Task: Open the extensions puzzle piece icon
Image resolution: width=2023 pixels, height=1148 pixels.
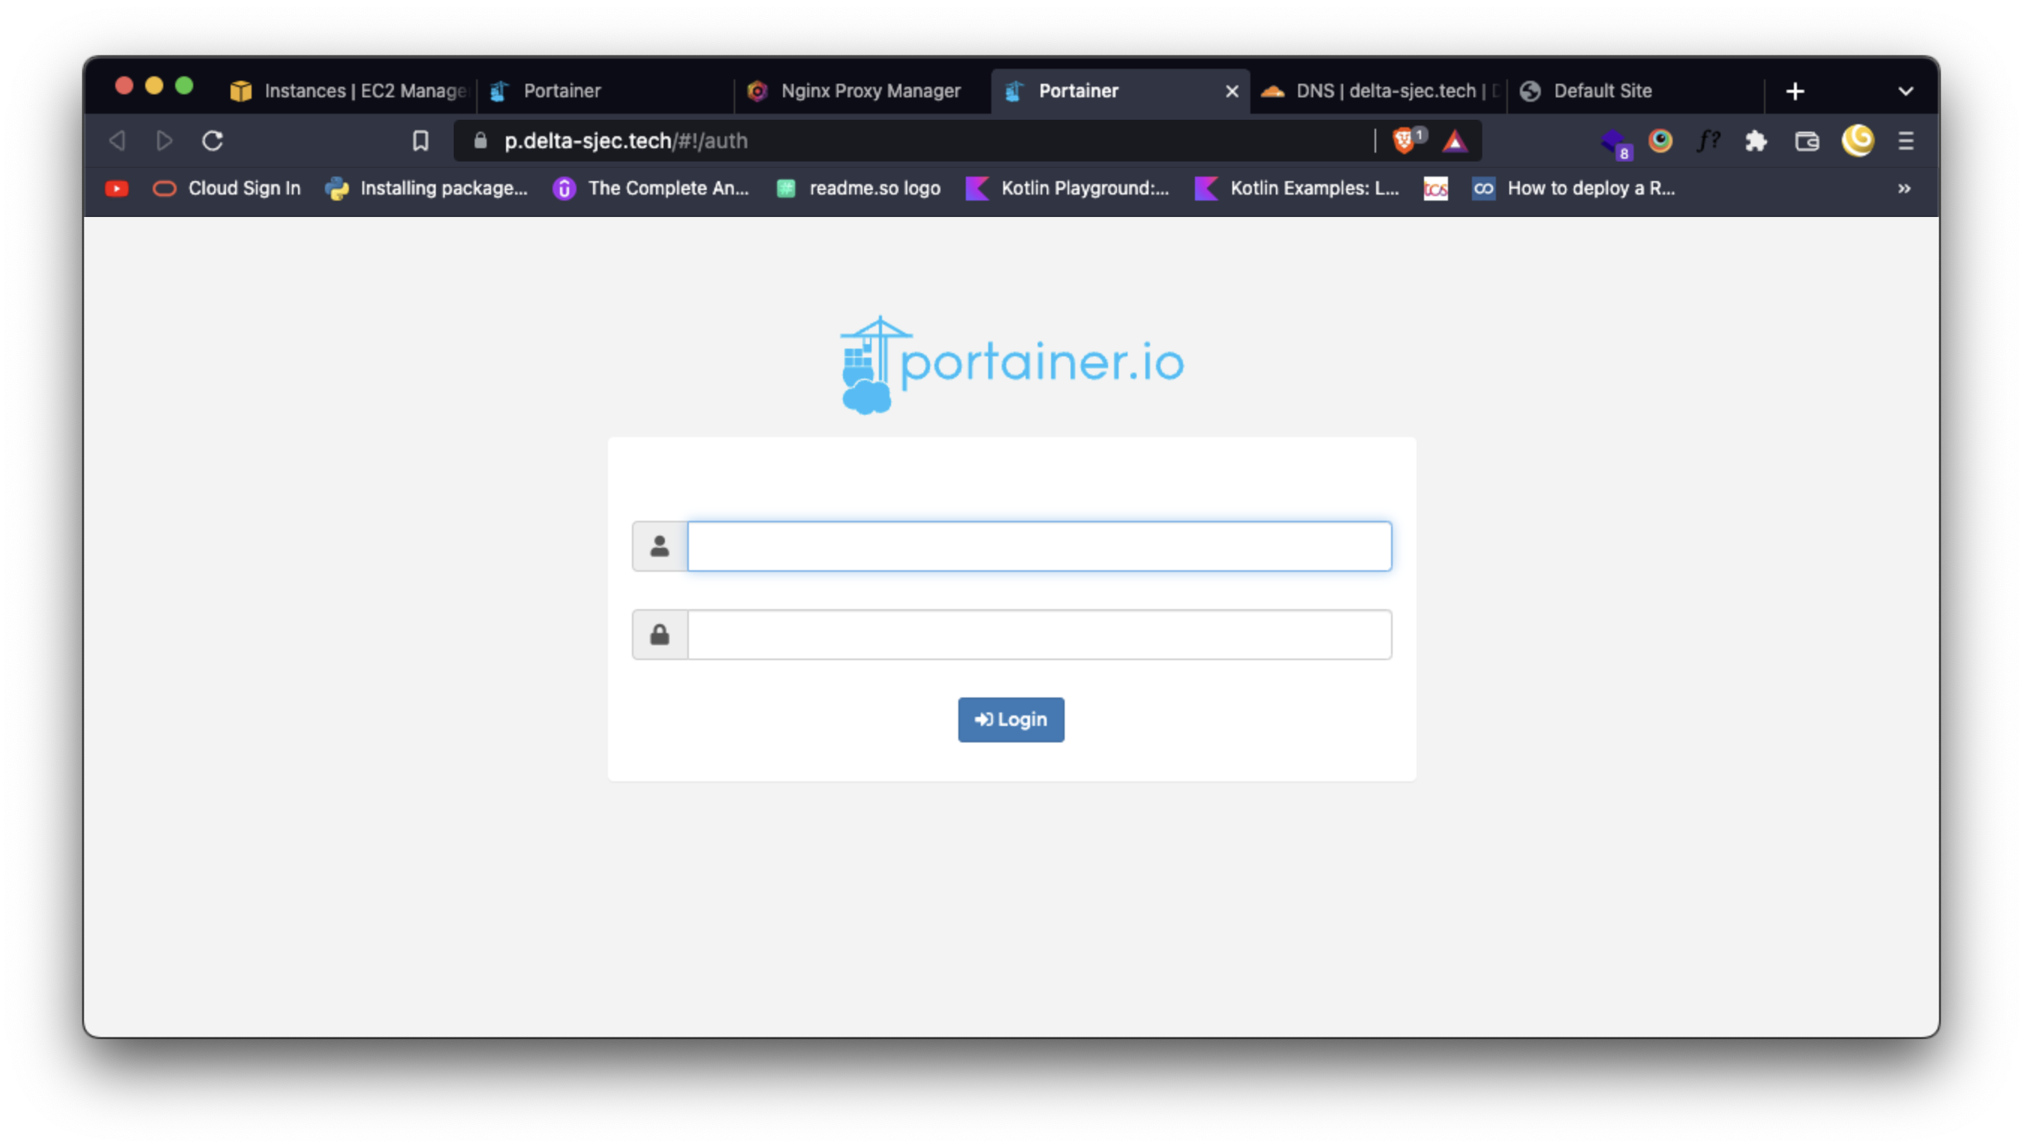Action: tap(1756, 141)
